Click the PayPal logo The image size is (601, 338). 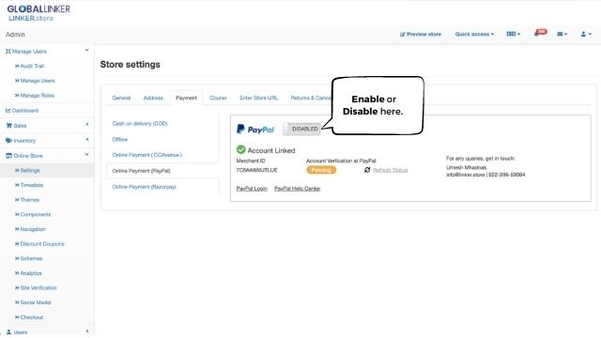(254, 130)
